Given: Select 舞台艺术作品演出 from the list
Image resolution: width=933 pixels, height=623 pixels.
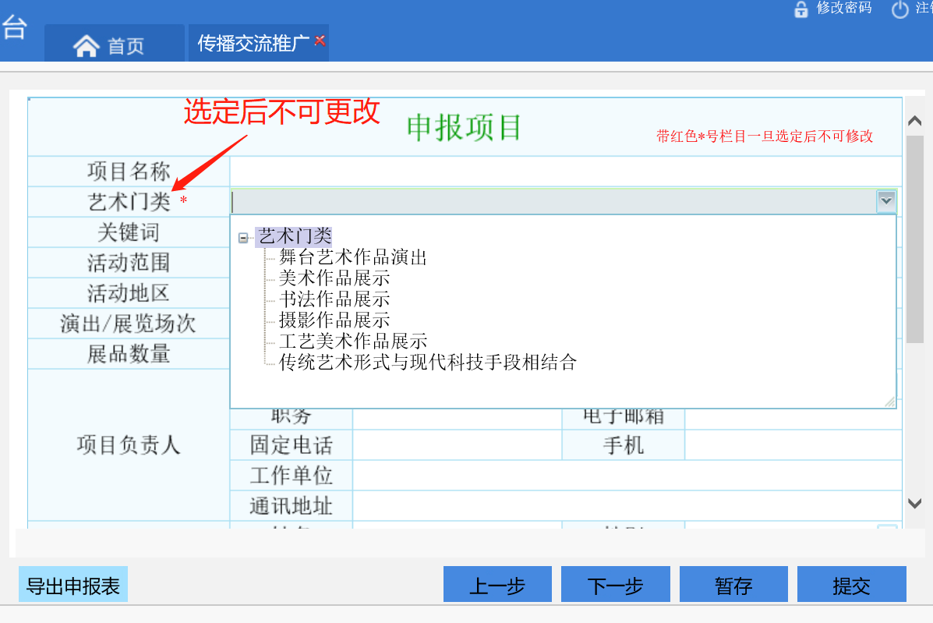Looking at the screenshot, I should (x=352, y=257).
